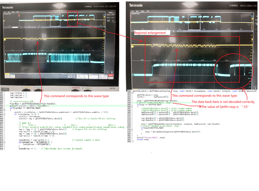
Task: Collapse the code block at line 475
Action: [x=4, y=142]
